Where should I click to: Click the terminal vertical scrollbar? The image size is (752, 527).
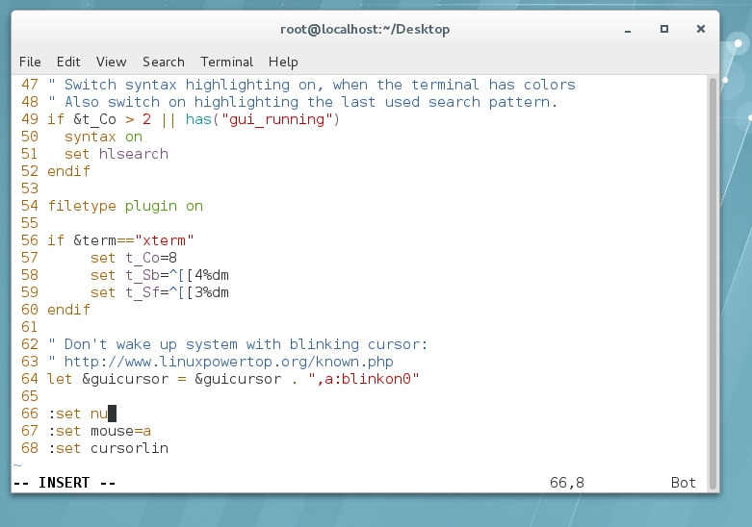coord(713,283)
